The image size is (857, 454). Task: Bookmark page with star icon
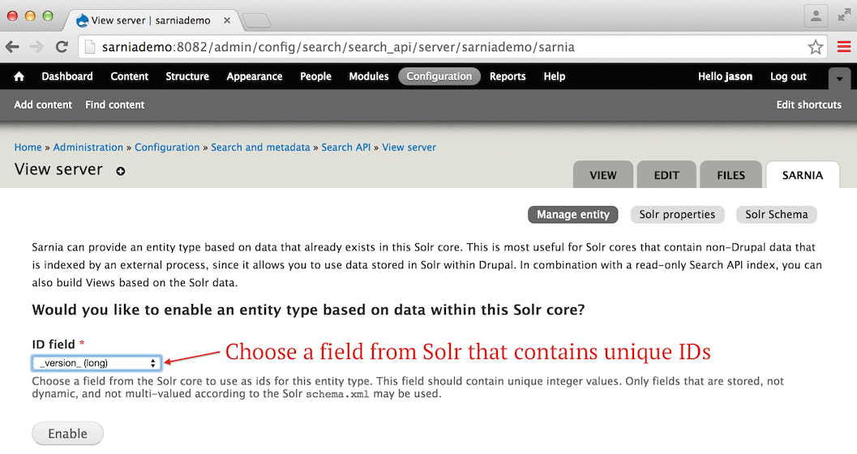coord(815,47)
